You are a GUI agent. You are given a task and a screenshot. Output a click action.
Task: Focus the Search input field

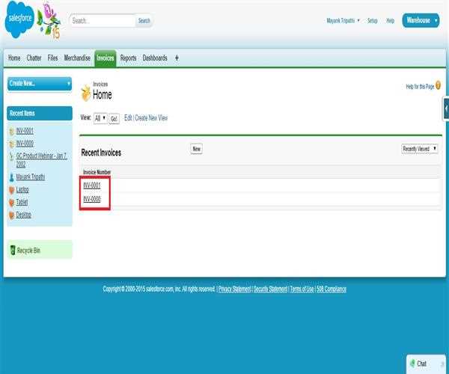(103, 21)
